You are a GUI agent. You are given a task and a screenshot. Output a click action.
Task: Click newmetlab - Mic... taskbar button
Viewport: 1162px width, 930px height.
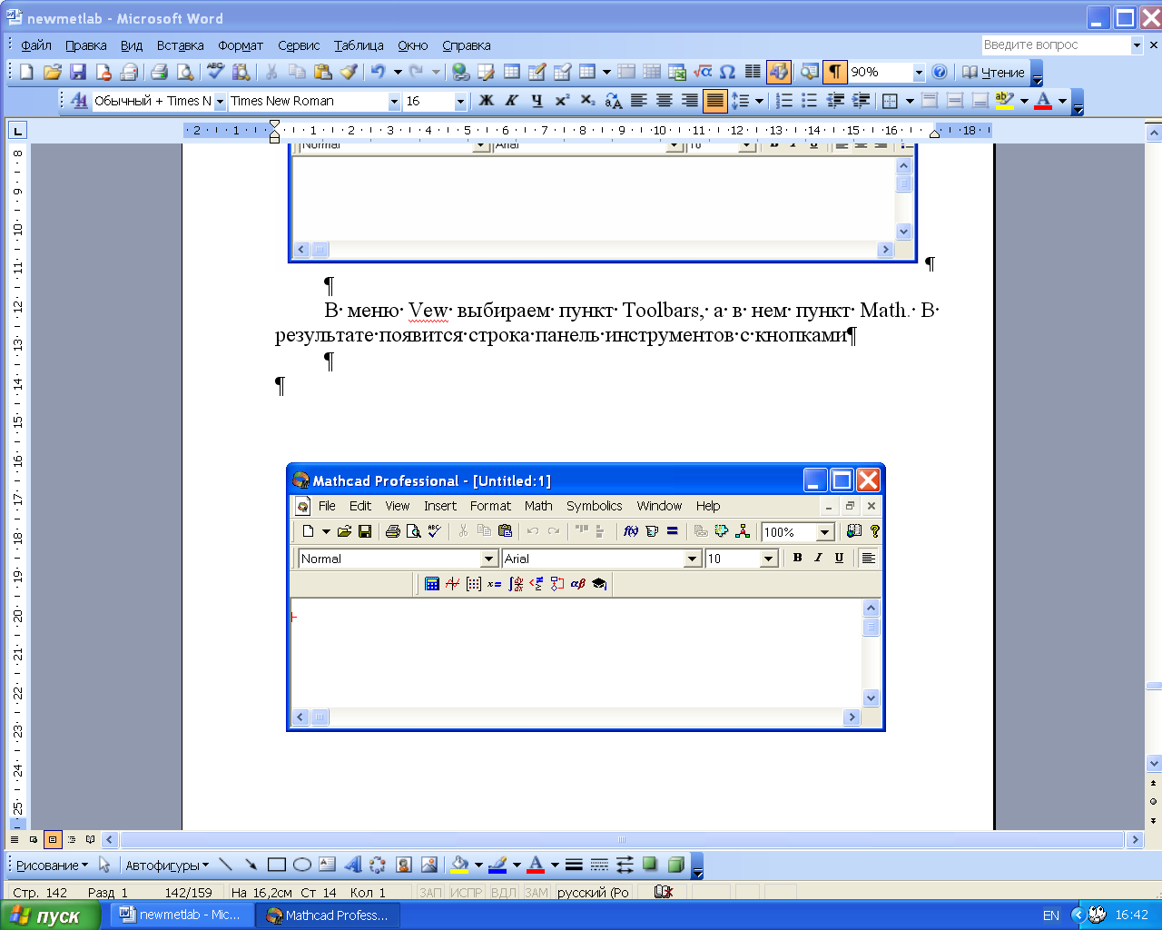point(182,915)
